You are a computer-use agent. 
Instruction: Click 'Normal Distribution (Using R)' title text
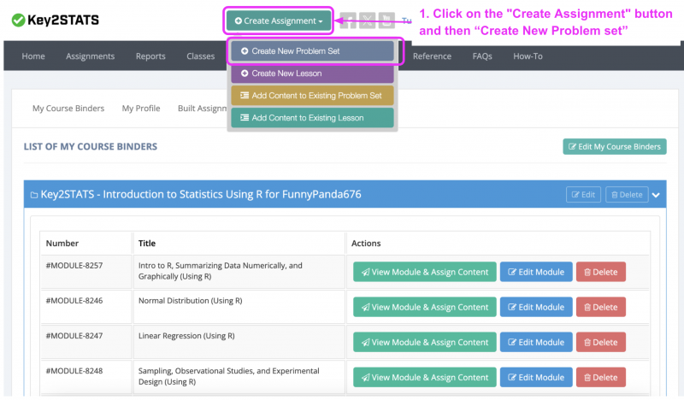coord(190,301)
